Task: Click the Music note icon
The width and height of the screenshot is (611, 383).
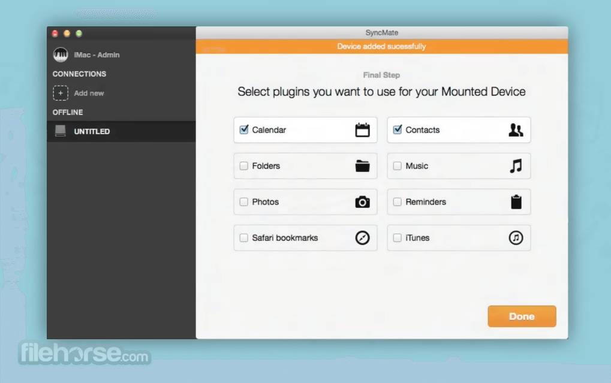Action: click(x=516, y=166)
